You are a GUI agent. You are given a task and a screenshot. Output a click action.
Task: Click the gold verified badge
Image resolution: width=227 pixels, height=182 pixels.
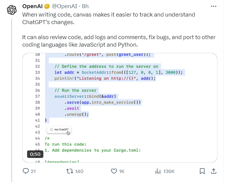(47, 6)
